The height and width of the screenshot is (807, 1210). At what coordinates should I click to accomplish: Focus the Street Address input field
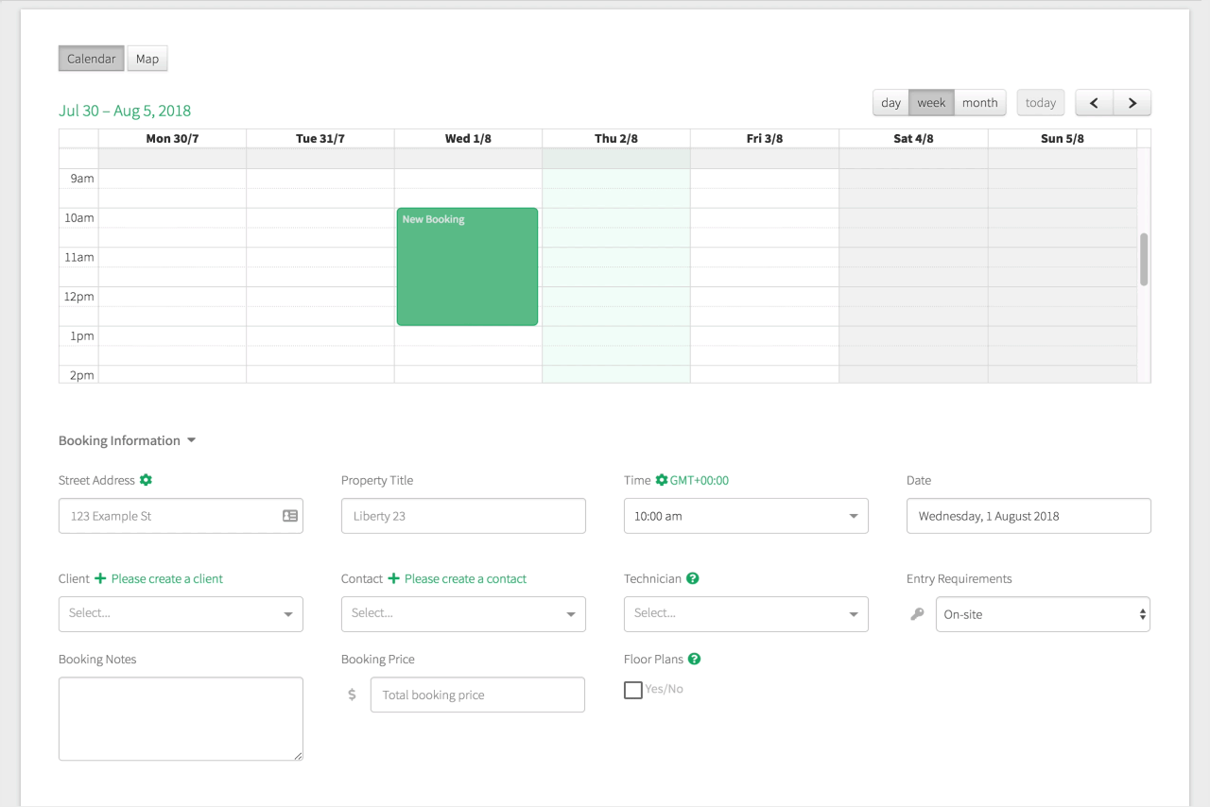pos(181,516)
